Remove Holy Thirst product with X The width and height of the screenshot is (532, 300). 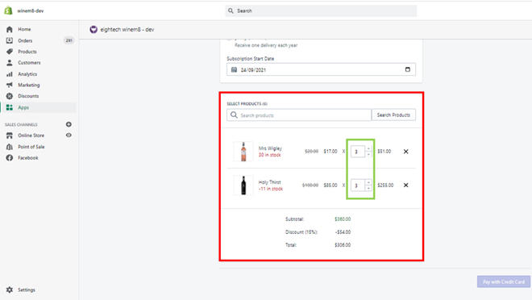tap(405, 185)
